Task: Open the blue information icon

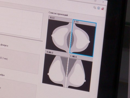Action: pos(99,8)
